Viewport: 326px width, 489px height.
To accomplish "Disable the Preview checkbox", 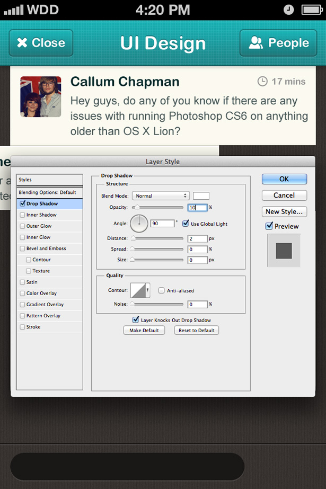I will (x=269, y=226).
